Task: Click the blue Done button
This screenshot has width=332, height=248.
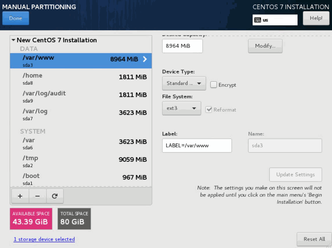Action: (x=16, y=18)
